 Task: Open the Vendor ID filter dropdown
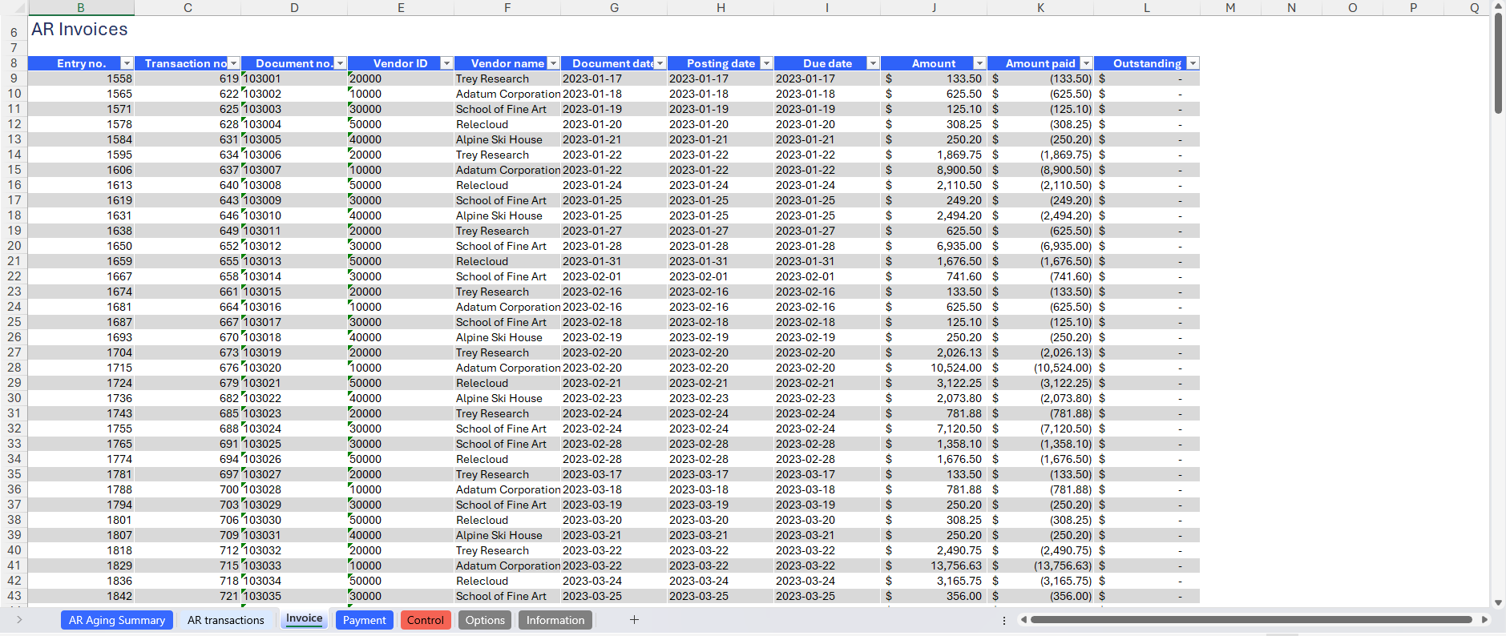tap(446, 63)
